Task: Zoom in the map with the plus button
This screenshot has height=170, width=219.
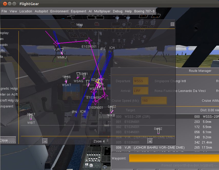Action: 150,141
